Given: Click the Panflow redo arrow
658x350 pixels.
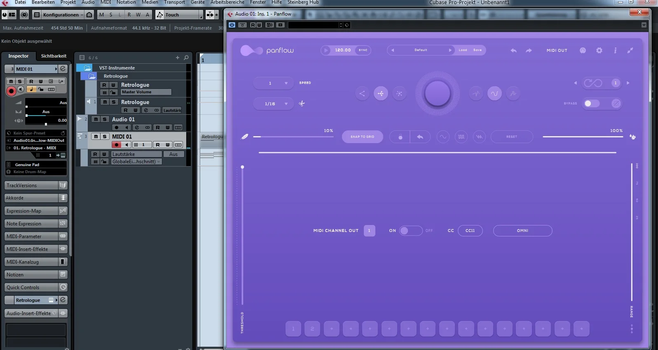Looking at the screenshot, I should (529, 50).
